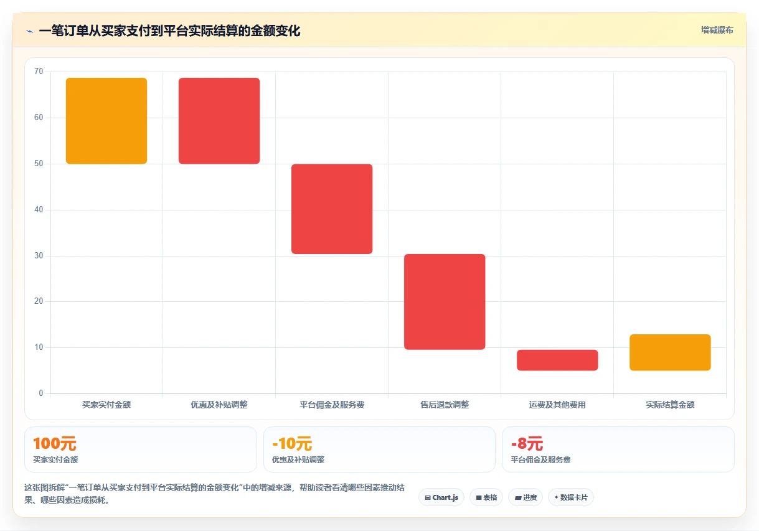The width and height of the screenshot is (759, 531).
Task: Click the description paragraph below the cards
Action: tap(215, 494)
